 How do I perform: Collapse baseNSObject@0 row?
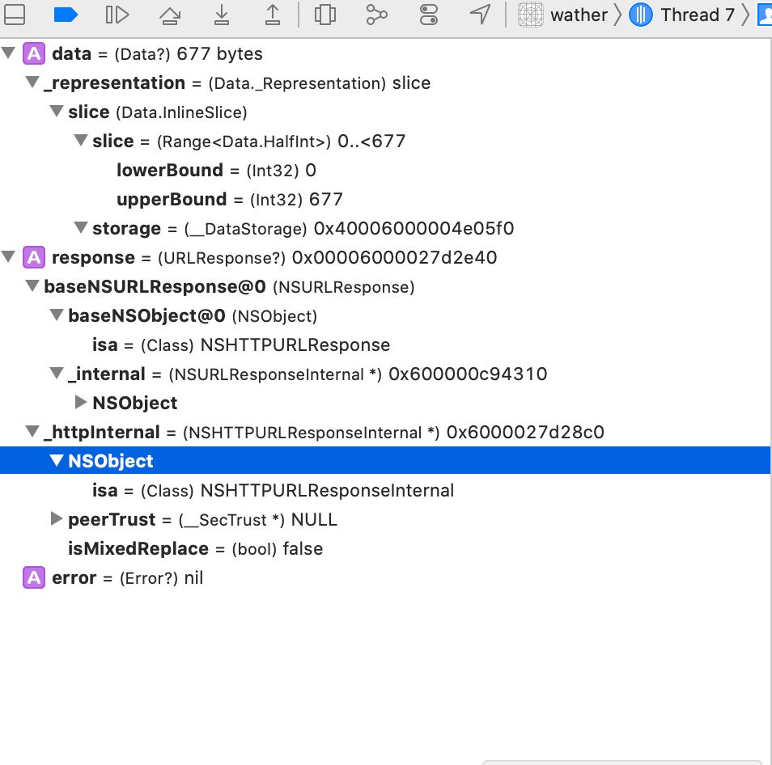coord(57,315)
